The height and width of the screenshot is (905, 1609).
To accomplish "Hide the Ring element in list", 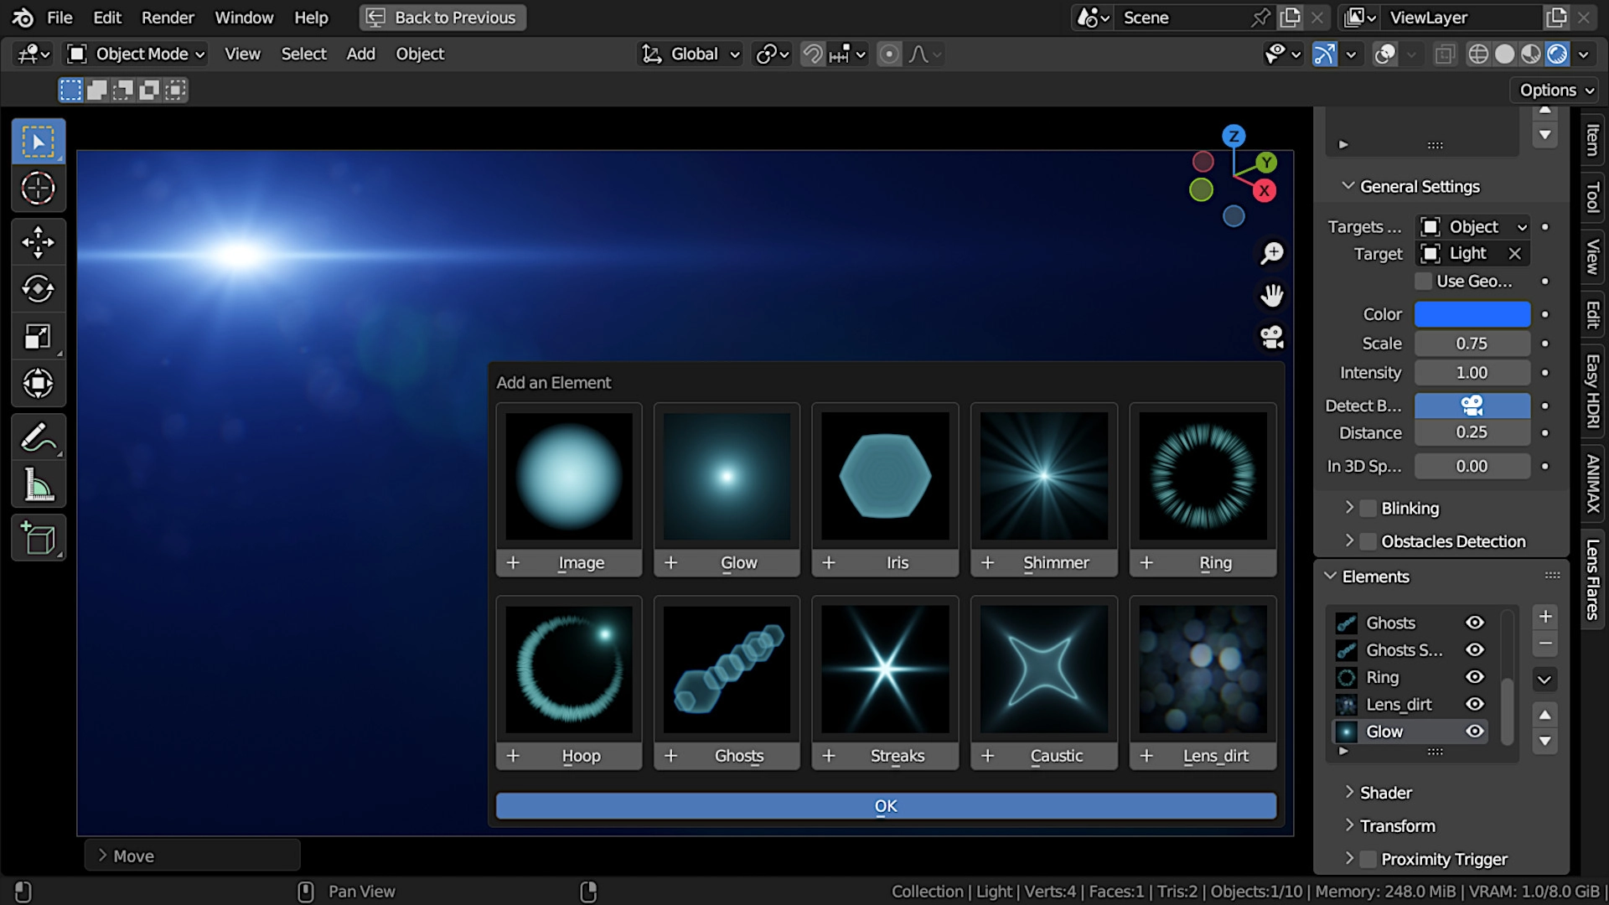I will coord(1475,677).
